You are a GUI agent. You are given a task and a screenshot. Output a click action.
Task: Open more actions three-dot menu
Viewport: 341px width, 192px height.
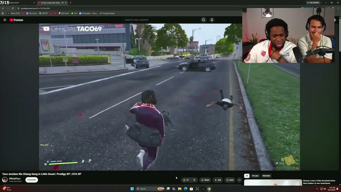[x=239, y=180]
